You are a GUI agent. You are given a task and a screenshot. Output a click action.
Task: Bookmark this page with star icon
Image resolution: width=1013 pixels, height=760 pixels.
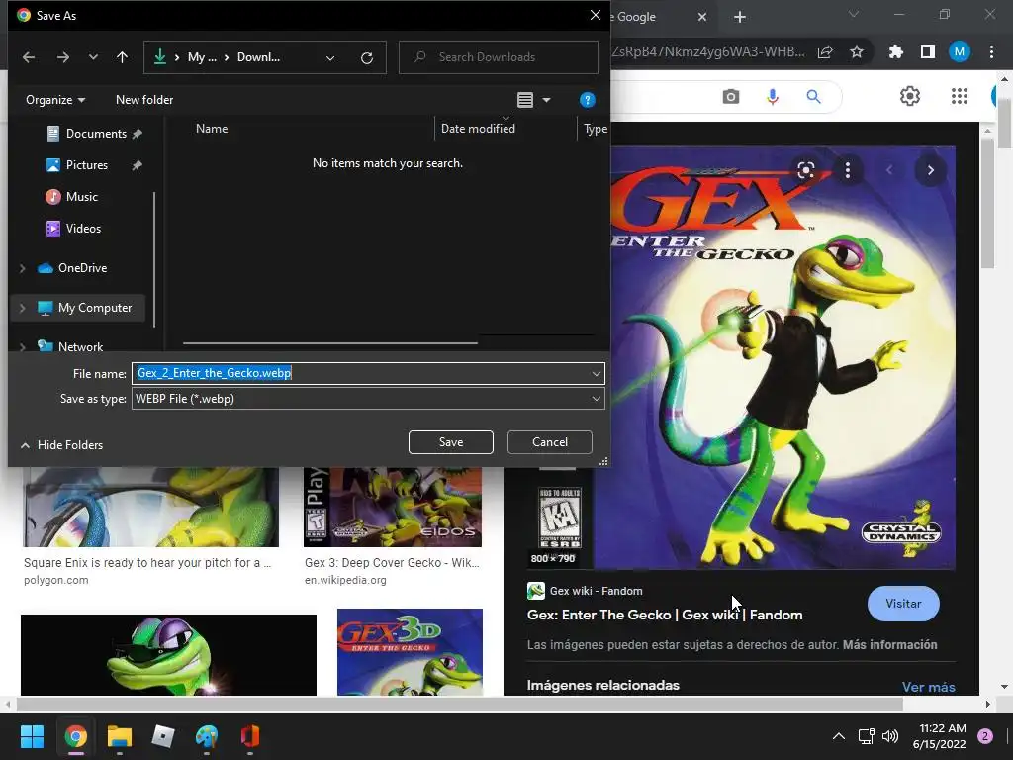coord(857,52)
